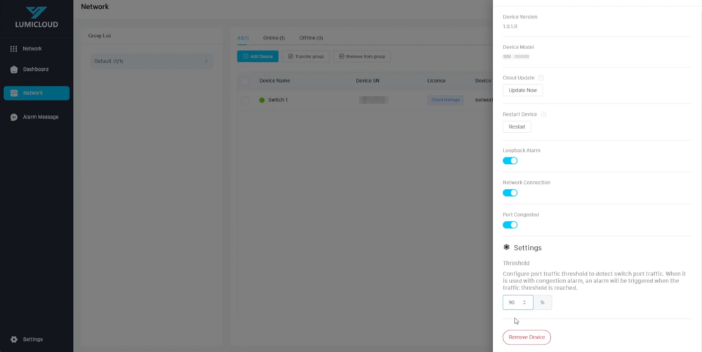The height and width of the screenshot is (352, 702).
Task: Click the Cloud Update help icon
Action: pos(541,78)
